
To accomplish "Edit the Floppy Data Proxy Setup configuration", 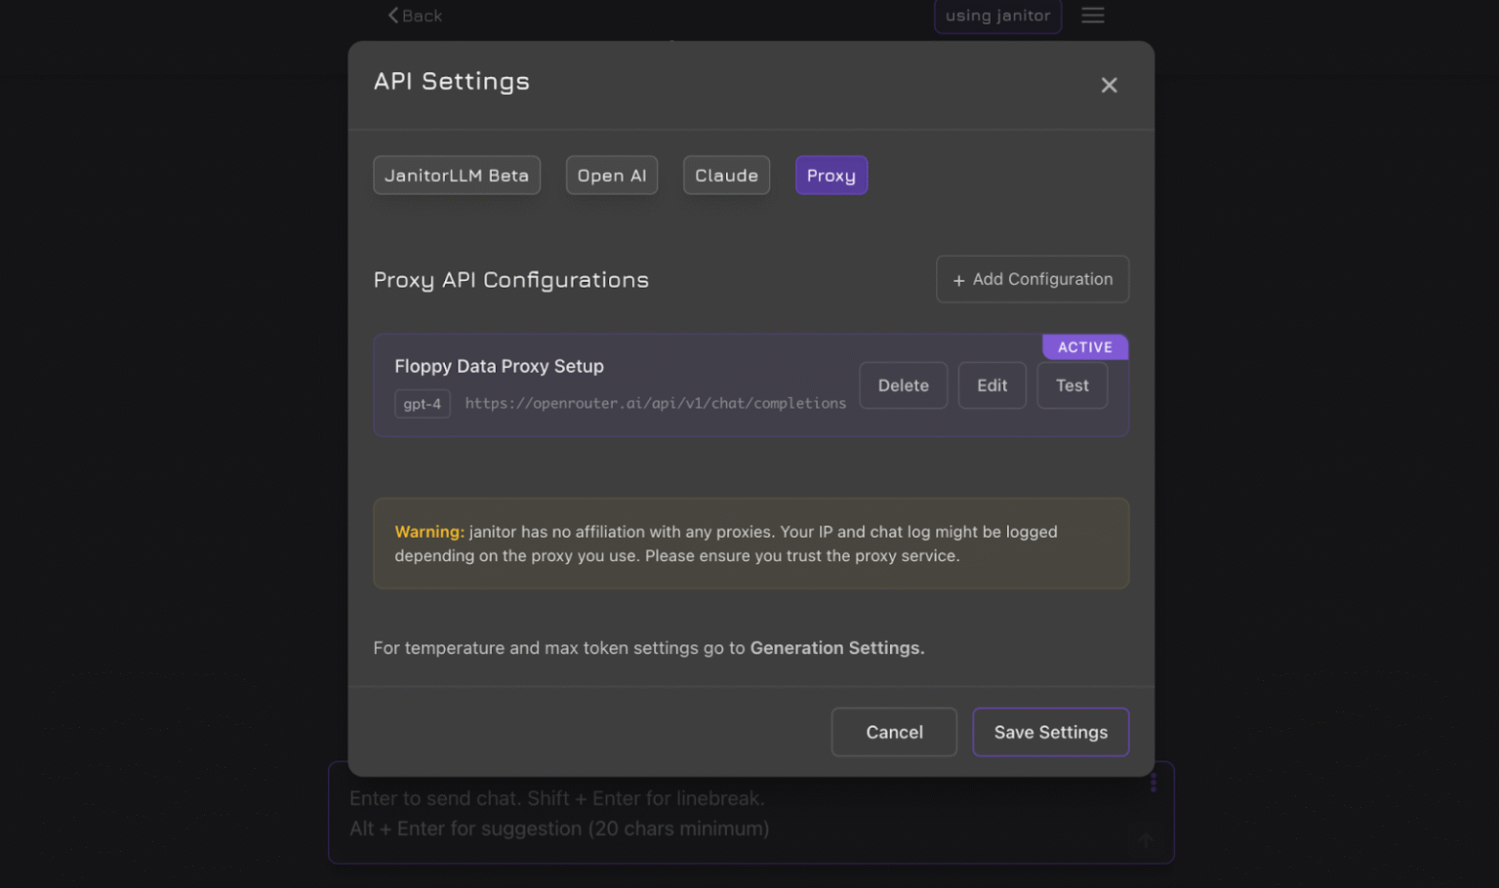I will point(992,384).
